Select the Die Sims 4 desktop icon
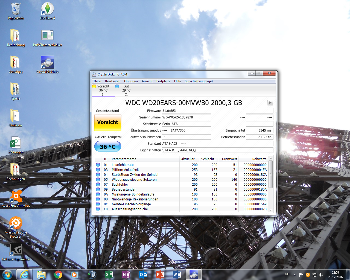350x280 pixels. click(x=48, y=11)
